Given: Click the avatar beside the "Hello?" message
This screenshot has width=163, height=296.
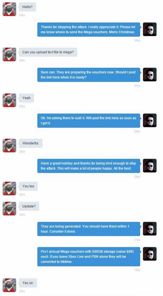Looking at the screenshot, I should coord(9,9).
